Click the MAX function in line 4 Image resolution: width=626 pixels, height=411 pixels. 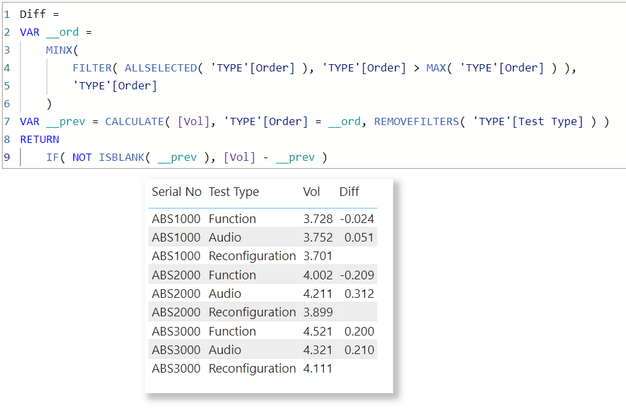(x=436, y=68)
